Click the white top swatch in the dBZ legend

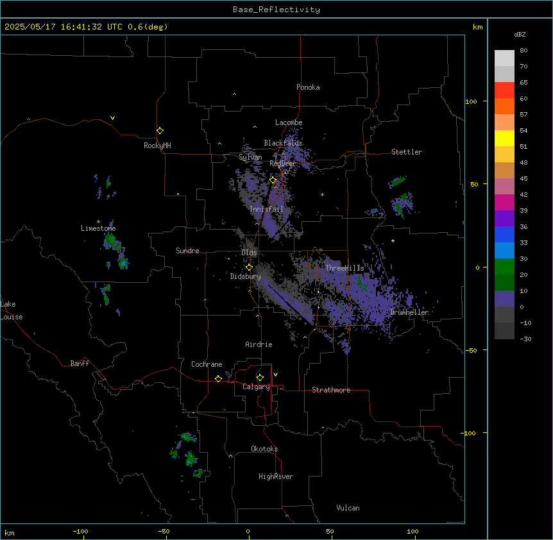pos(504,58)
